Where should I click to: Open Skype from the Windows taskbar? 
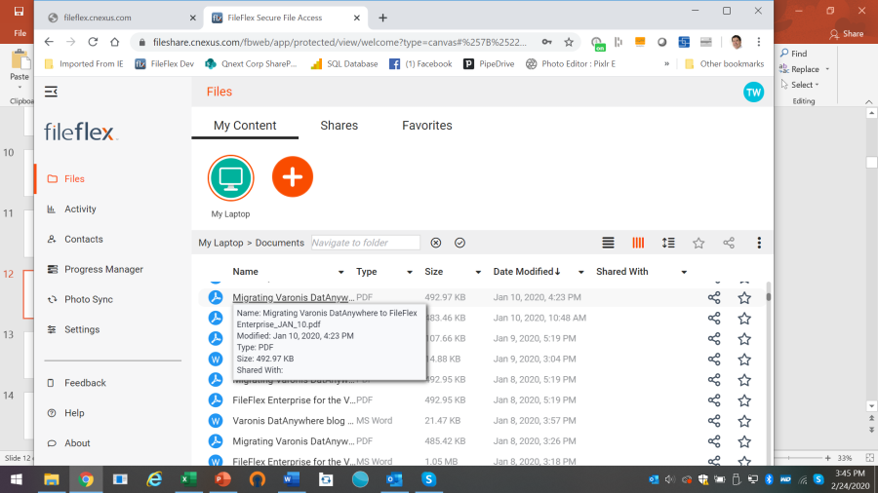[x=428, y=479]
